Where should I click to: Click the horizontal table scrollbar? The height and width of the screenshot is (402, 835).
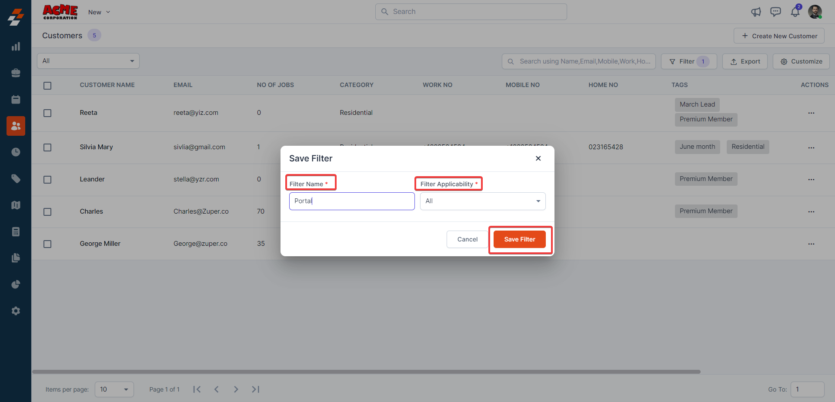[x=366, y=372]
